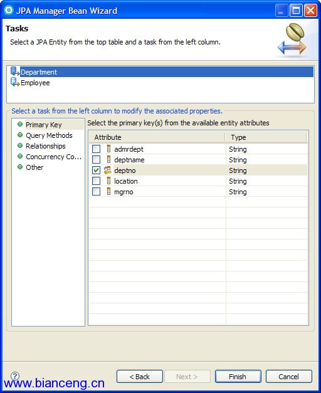Click the String type of deptno

(238, 170)
